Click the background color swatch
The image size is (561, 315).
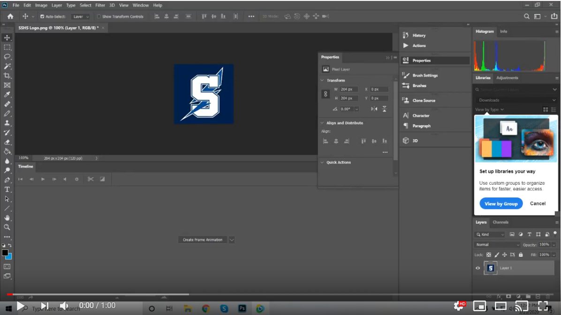click(x=9, y=257)
